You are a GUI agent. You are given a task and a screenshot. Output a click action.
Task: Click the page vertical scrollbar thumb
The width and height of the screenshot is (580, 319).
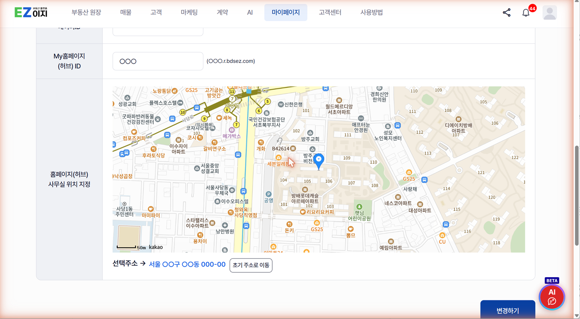pos(576,195)
